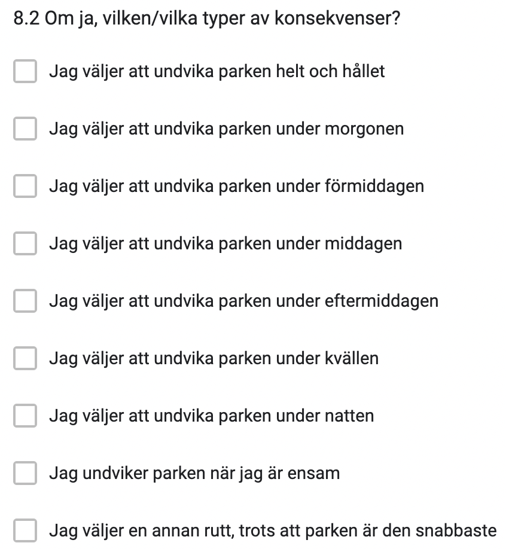Tick the 'under morgonen' checkbox
This screenshot has width=506, height=549.
[25, 129]
